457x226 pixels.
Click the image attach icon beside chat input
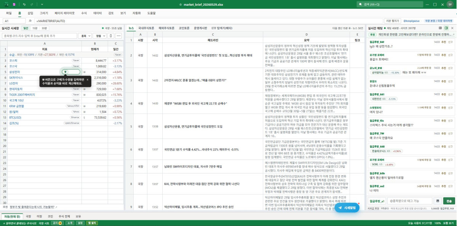point(438,200)
